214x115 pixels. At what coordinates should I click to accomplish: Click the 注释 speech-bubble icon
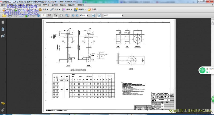click(89, 9)
